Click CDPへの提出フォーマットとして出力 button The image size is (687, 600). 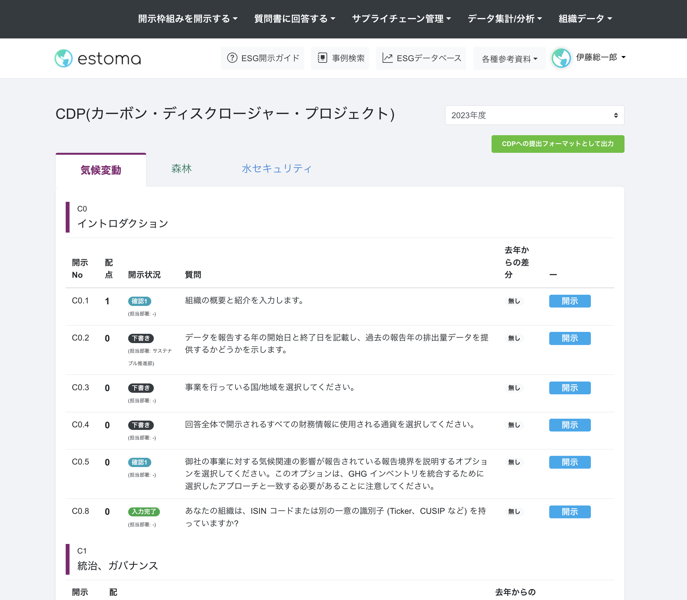coord(557,144)
